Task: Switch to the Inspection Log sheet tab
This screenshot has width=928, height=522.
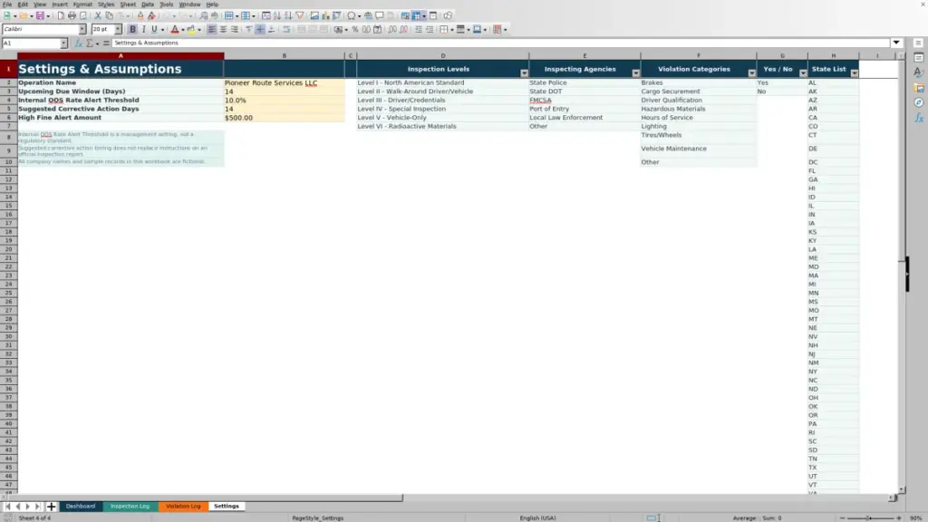Action: [x=130, y=507]
